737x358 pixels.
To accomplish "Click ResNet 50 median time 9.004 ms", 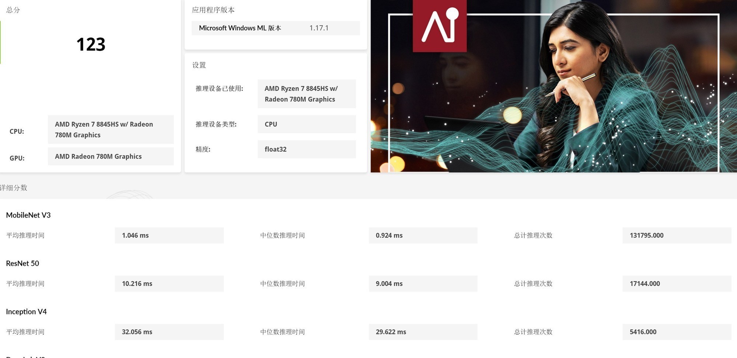I will click(x=423, y=284).
